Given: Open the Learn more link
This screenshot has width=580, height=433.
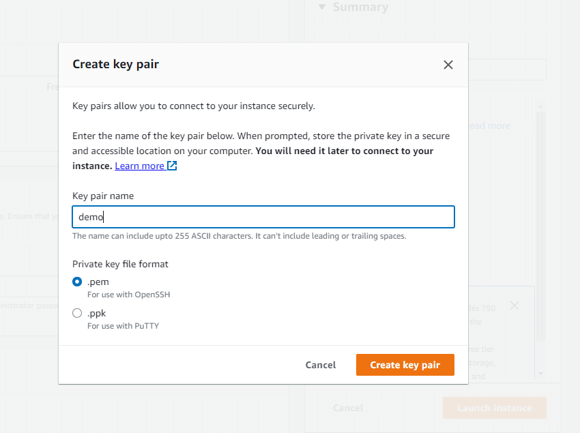Looking at the screenshot, I should 139,166.
